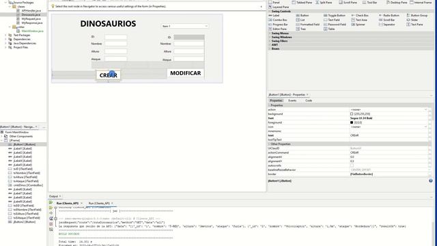
Task: Pick the Editor Pane palette component
Action: click(x=278, y=29)
